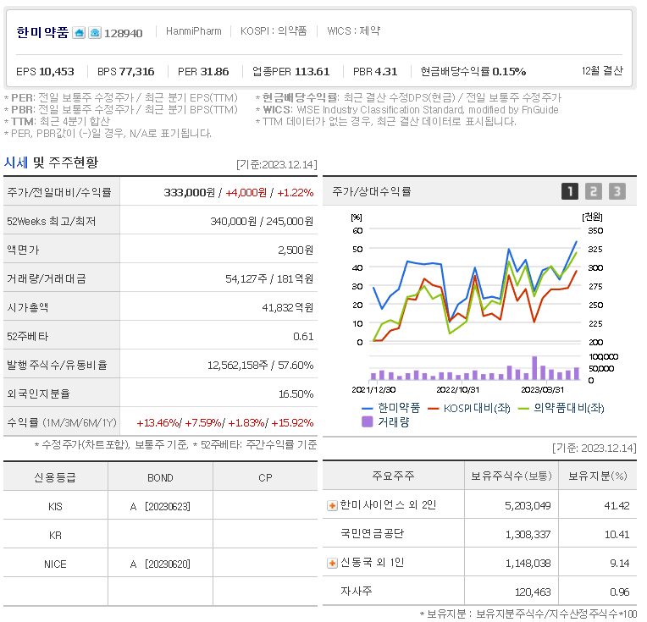Click the KOSPI : 의약품 classification text
The width and height of the screenshot is (647, 622).
[274, 31]
